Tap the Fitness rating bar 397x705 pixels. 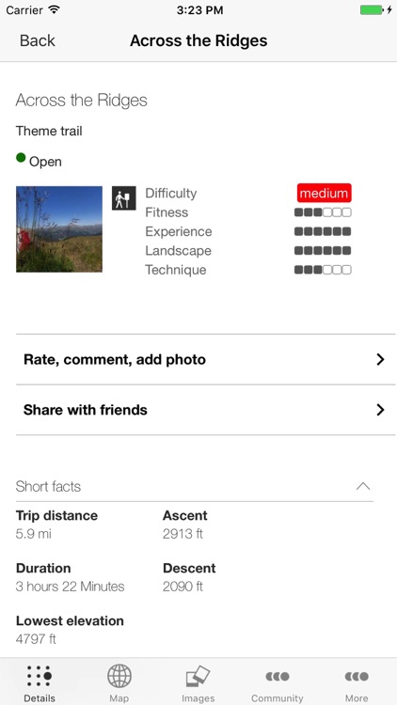323,212
